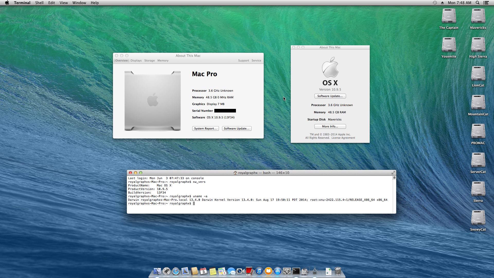494x278 pixels.
Task: Open FaceTime in the Dock
Action: [x=241, y=271]
